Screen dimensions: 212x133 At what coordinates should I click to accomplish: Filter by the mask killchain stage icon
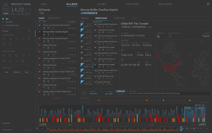pos(10,44)
